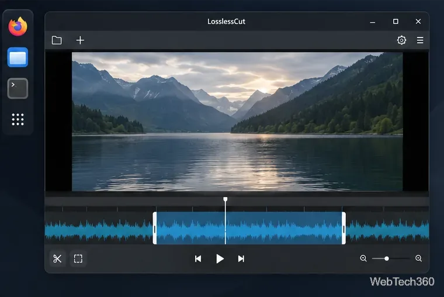Launch Firefox from the dock
This screenshot has width=444, height=297.
[x=18, y=27]
